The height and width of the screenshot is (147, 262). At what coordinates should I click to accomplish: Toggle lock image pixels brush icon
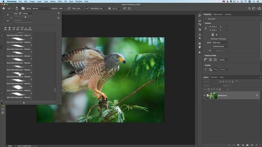[x=211, y=89]
